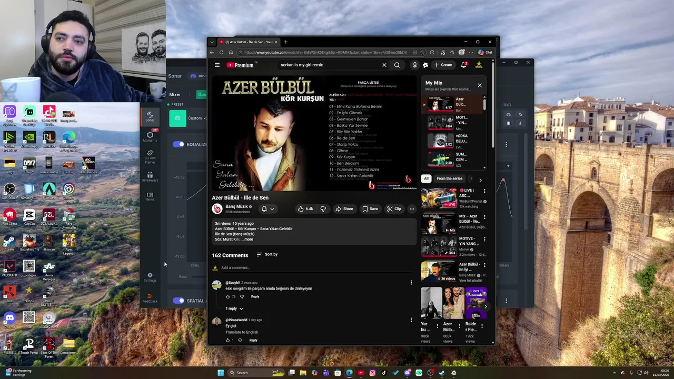Open subscription notification bell dropdown
Viewport: 674px width, 379px height.
click(x=267, y=209)
